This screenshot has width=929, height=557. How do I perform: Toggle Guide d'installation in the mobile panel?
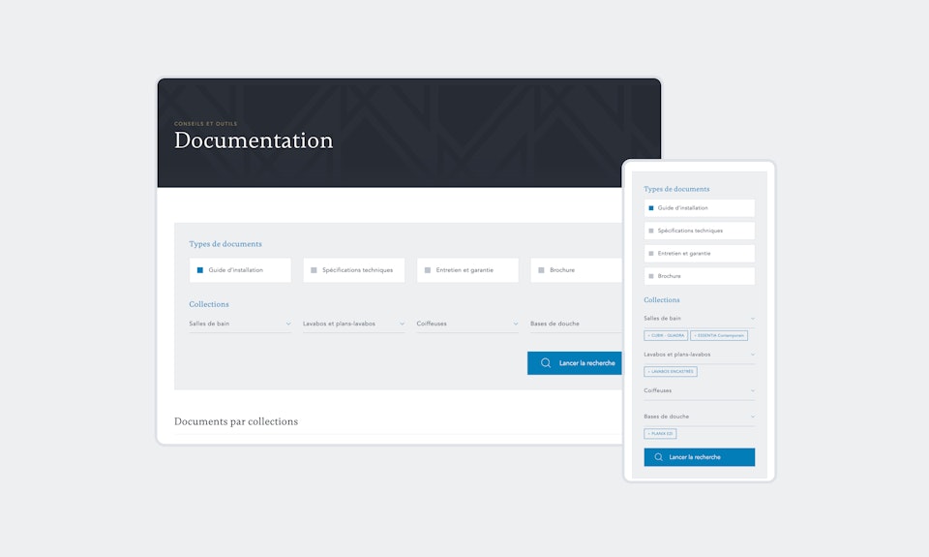(651, 208)
